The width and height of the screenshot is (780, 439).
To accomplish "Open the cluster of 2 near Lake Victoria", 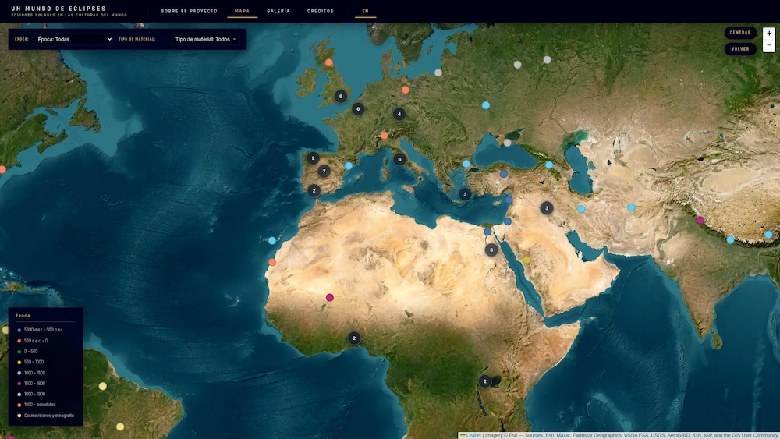I will 485,382.
